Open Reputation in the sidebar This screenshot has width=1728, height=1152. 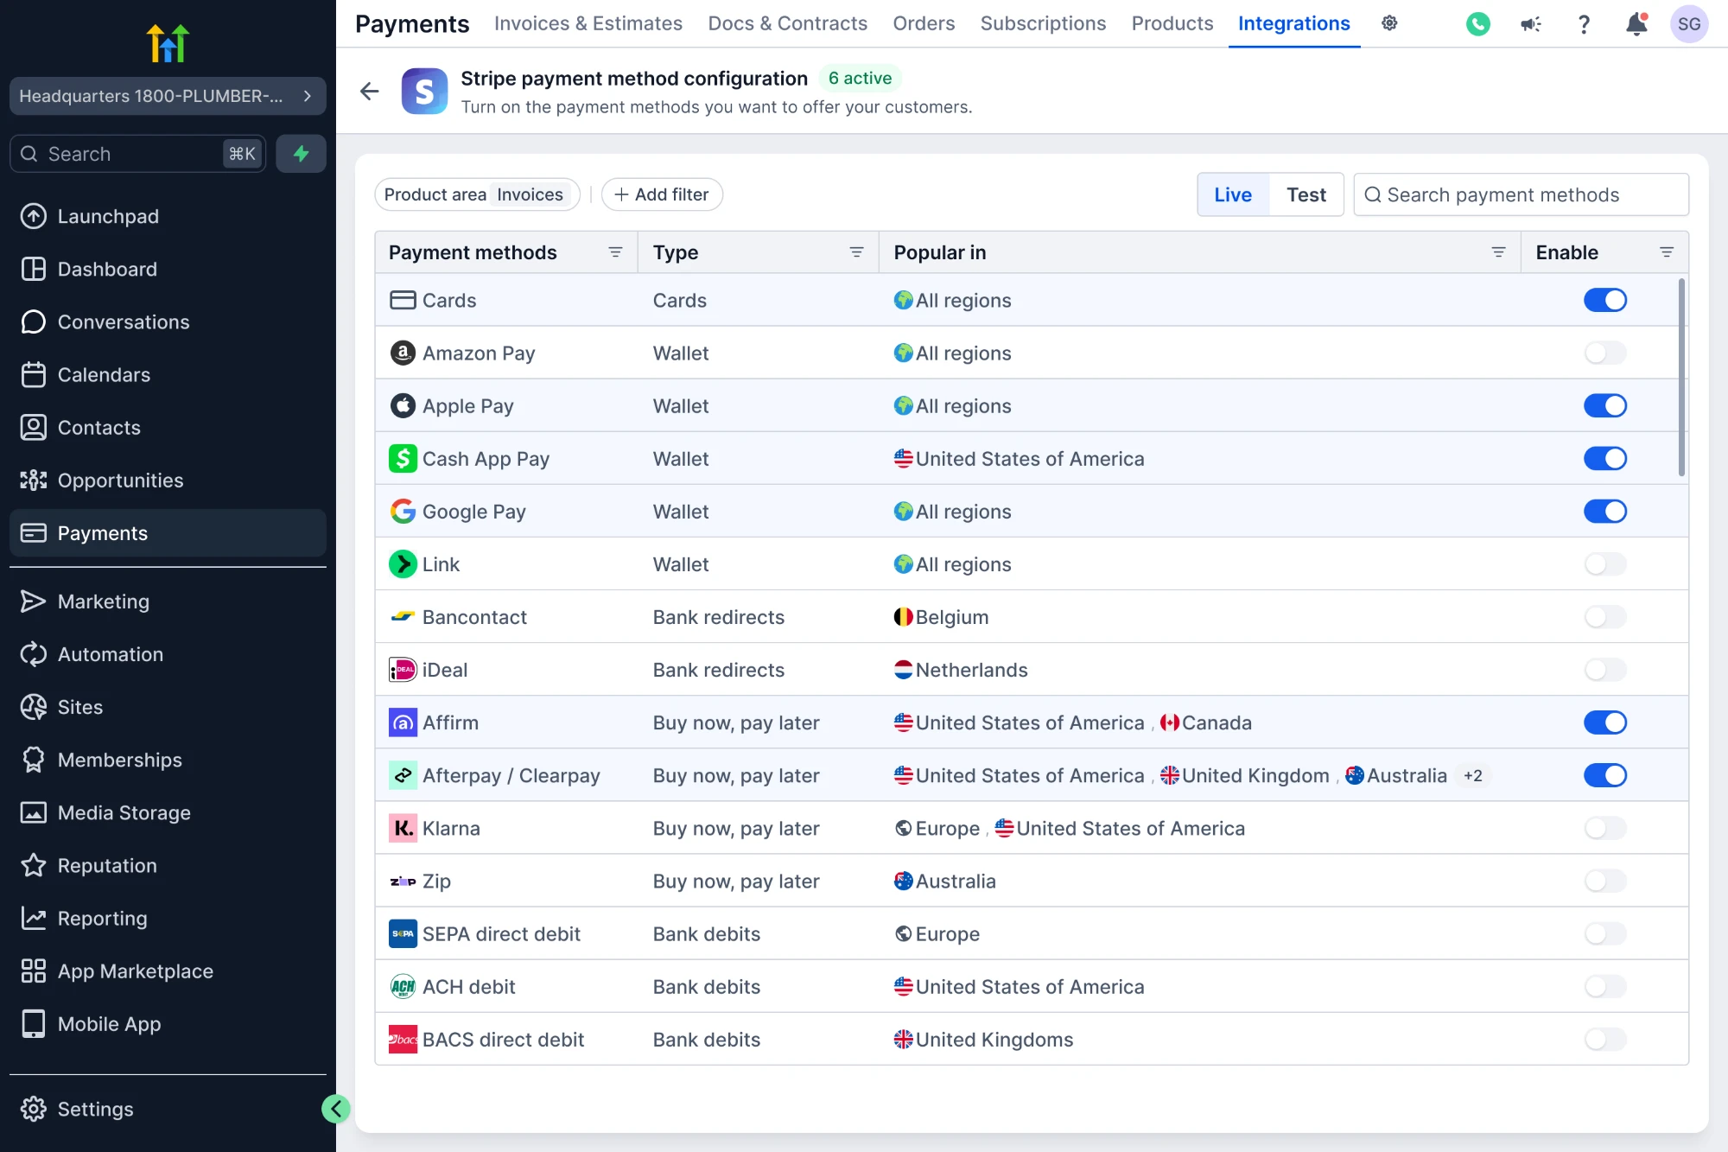(168, 865)
